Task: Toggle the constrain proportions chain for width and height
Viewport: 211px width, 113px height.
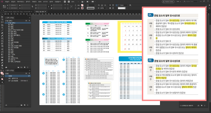Action: (x=32, y=7)
